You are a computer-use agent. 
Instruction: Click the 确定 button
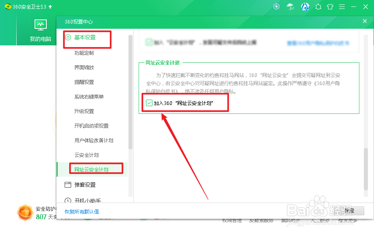click(x=350, y=211)
